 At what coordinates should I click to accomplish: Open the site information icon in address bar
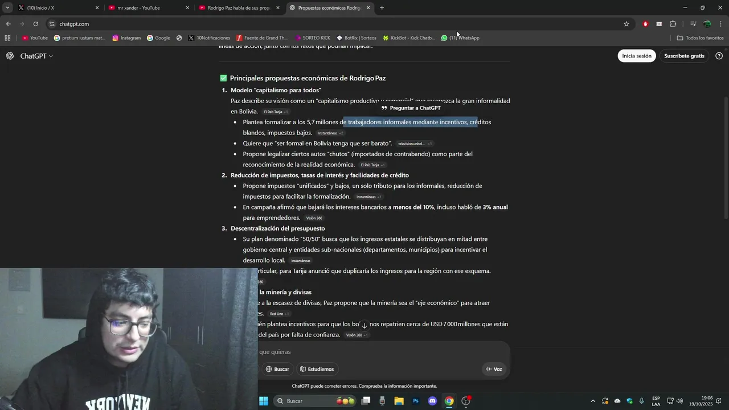tap(52, 24)
